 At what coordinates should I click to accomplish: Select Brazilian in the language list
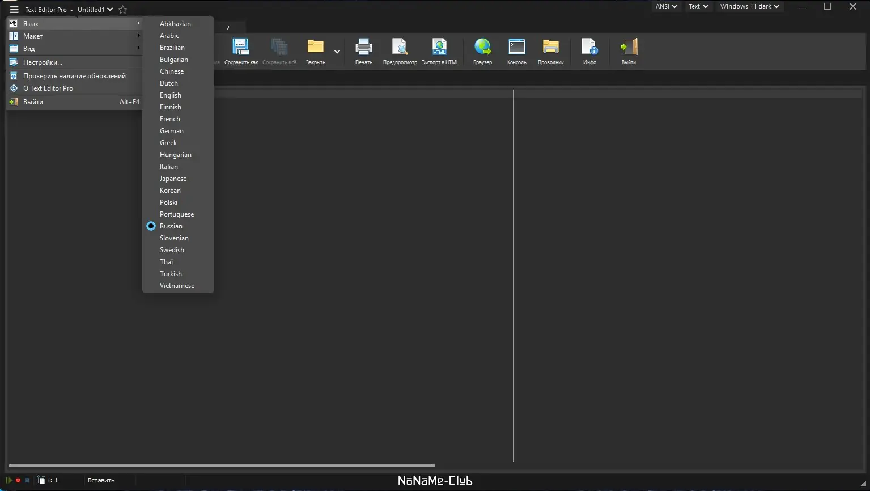pyautogui.click(x=178, y=48)
